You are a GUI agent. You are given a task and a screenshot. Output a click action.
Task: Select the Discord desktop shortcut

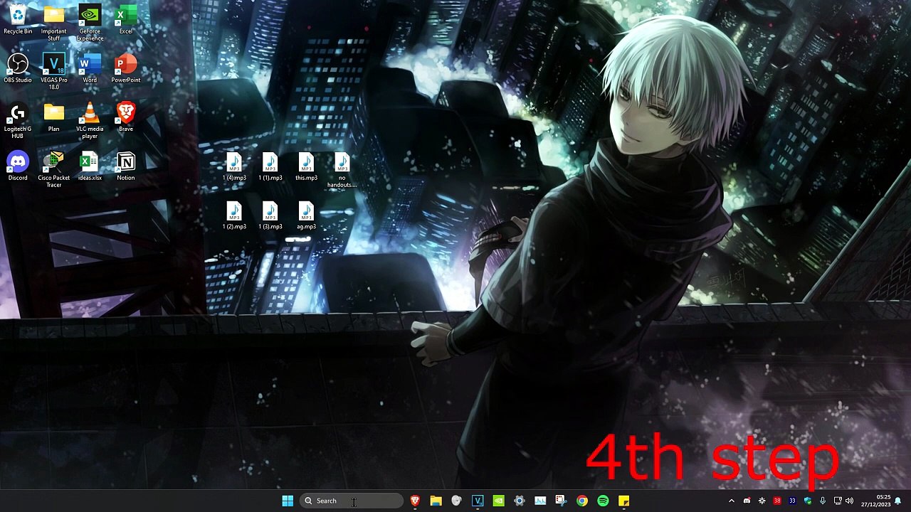[x=18, y=166]
